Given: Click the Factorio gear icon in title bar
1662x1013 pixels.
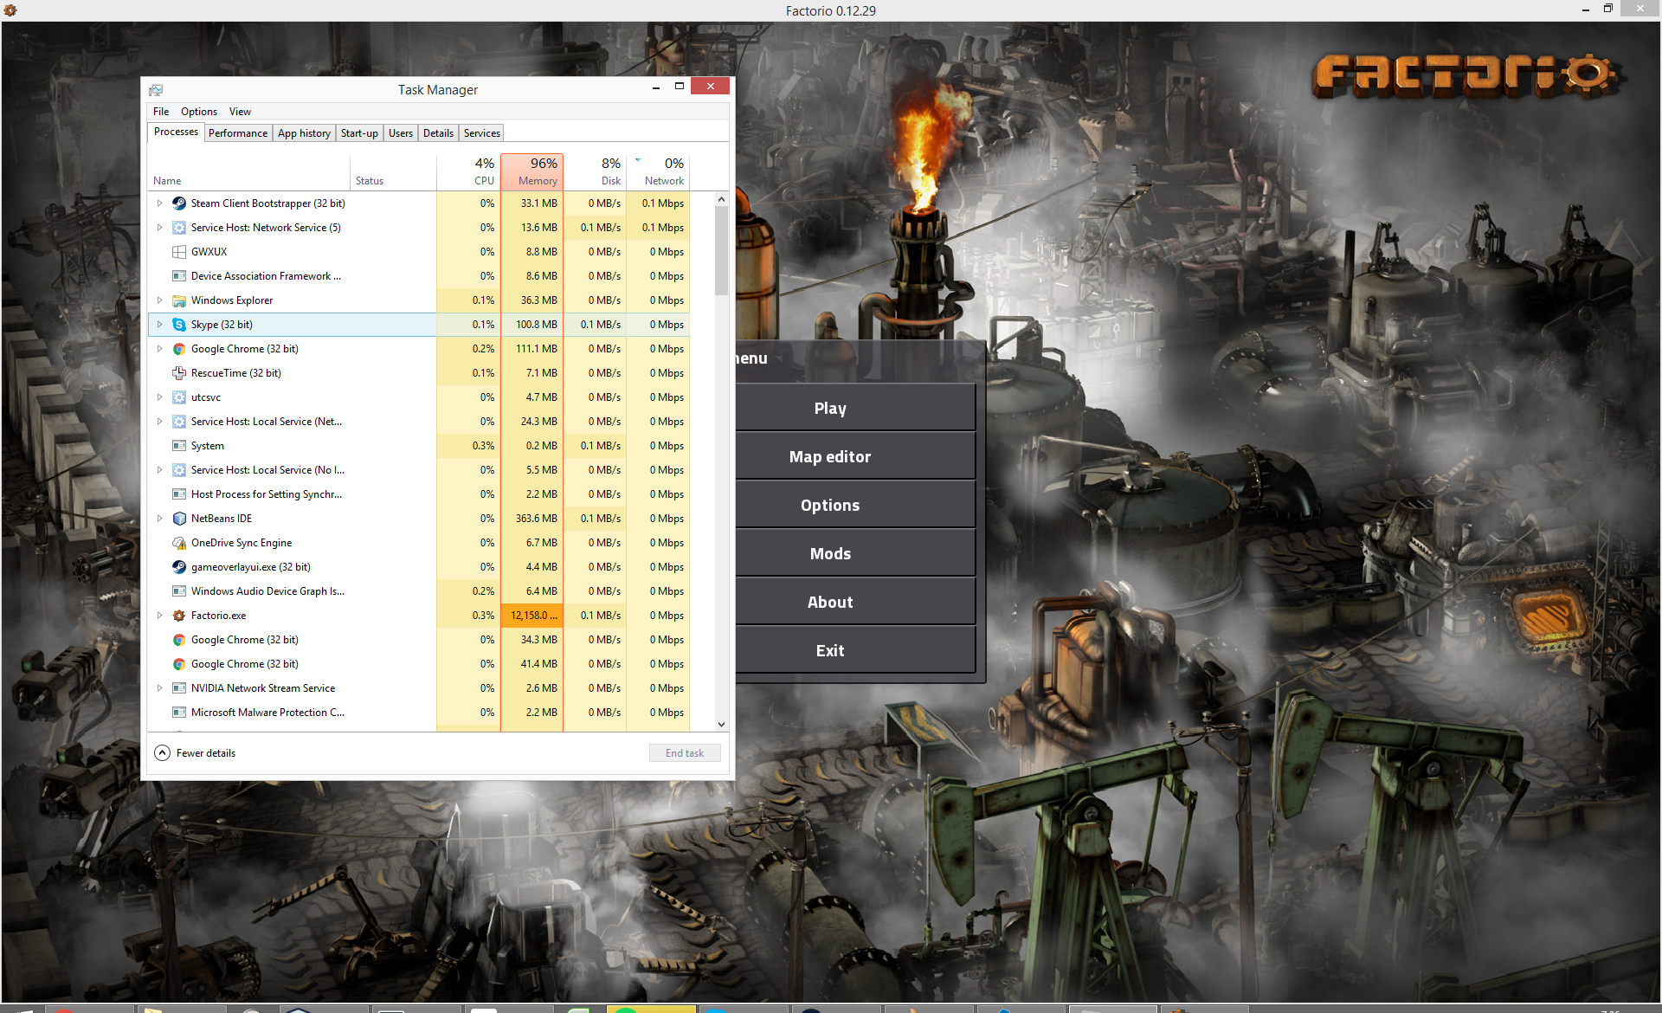Looking at the screenshot, I should [10, 10].
